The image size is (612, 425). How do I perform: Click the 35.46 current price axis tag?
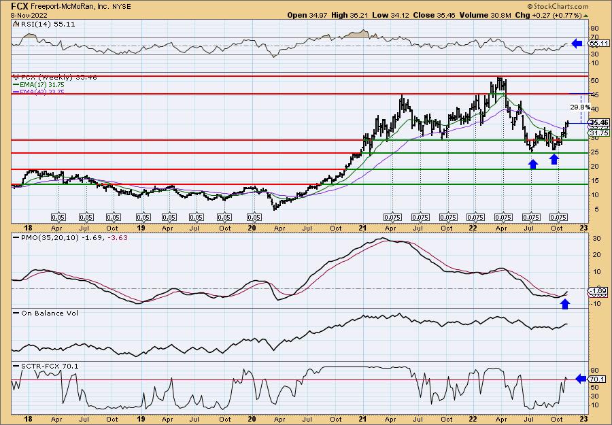point(600,122)
